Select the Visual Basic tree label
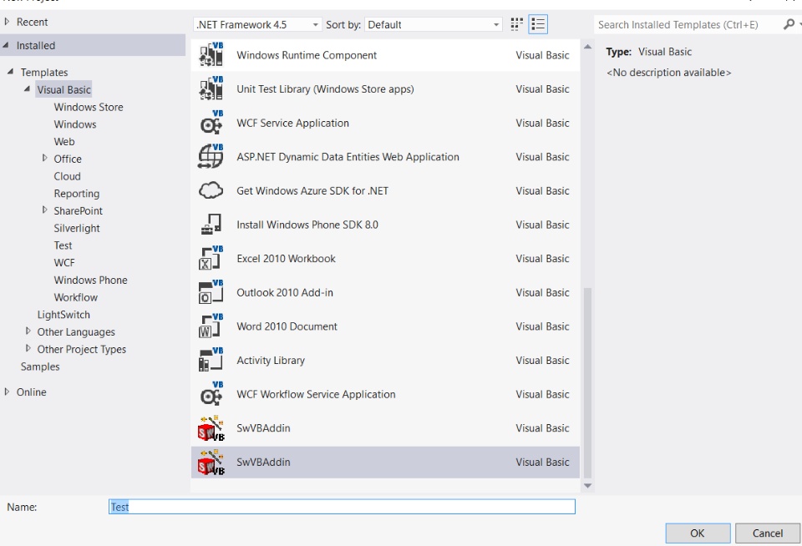The width and height of the screenshot is (802, 546). (x=64, y=89)
